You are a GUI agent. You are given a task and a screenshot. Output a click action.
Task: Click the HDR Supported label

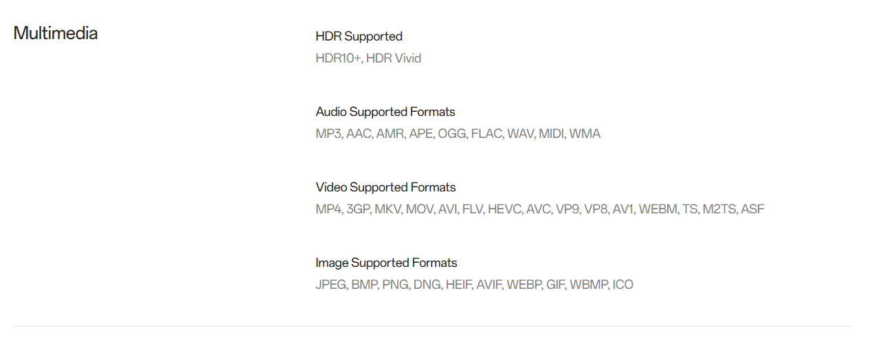359,36
